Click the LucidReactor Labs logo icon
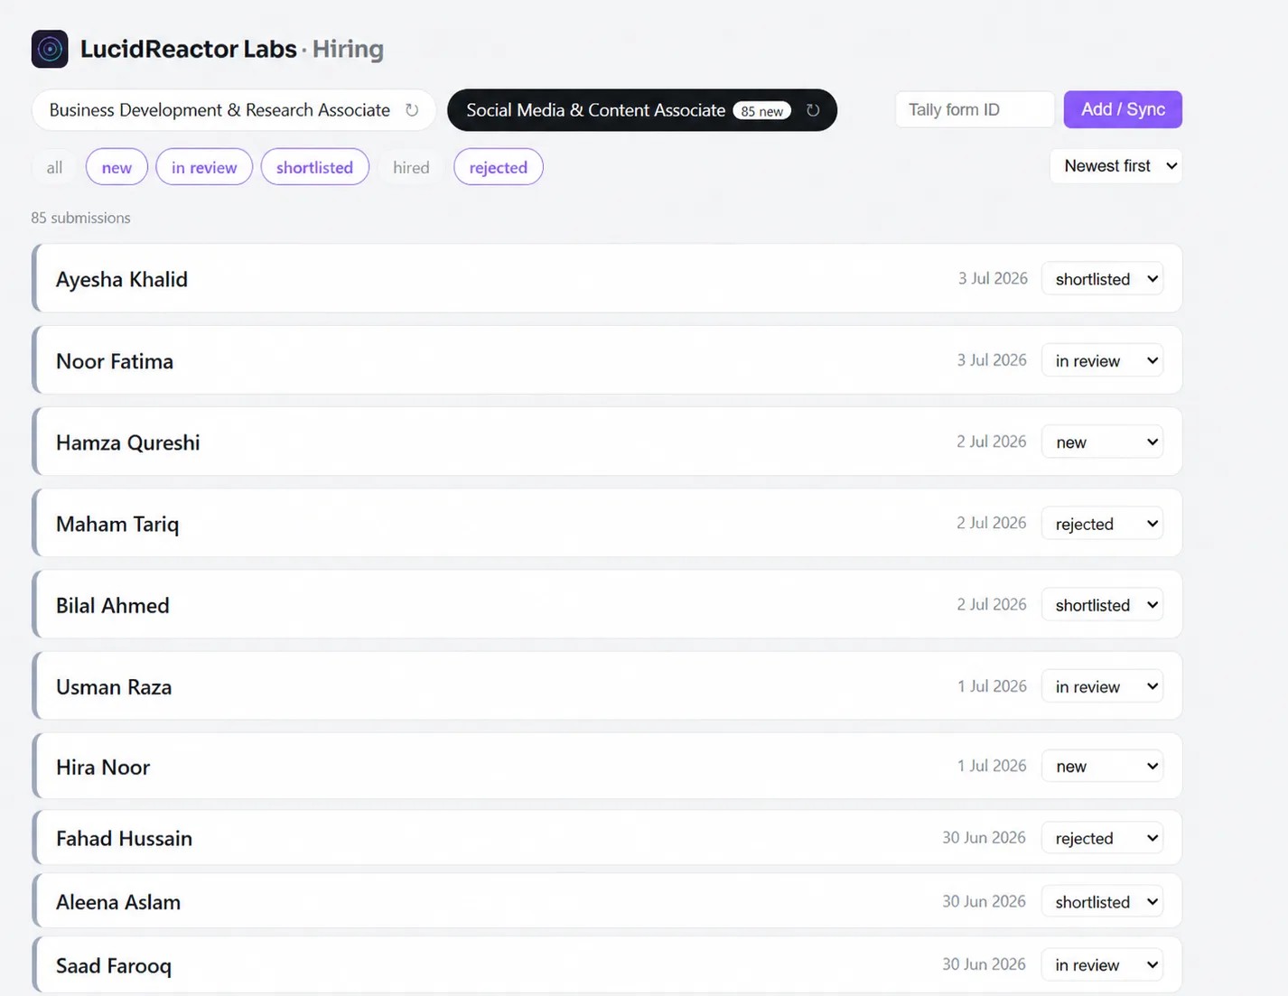1288x996 pixels. tap(50, 49)
